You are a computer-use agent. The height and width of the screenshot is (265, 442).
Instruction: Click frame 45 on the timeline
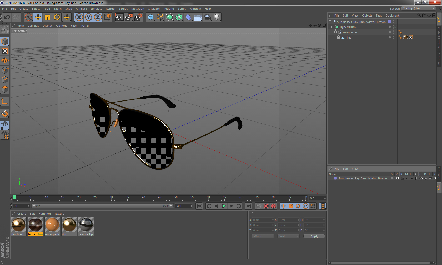coord(160,198)
